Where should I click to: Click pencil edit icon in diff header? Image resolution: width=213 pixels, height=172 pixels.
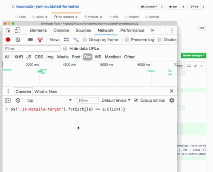coord(196,66)
